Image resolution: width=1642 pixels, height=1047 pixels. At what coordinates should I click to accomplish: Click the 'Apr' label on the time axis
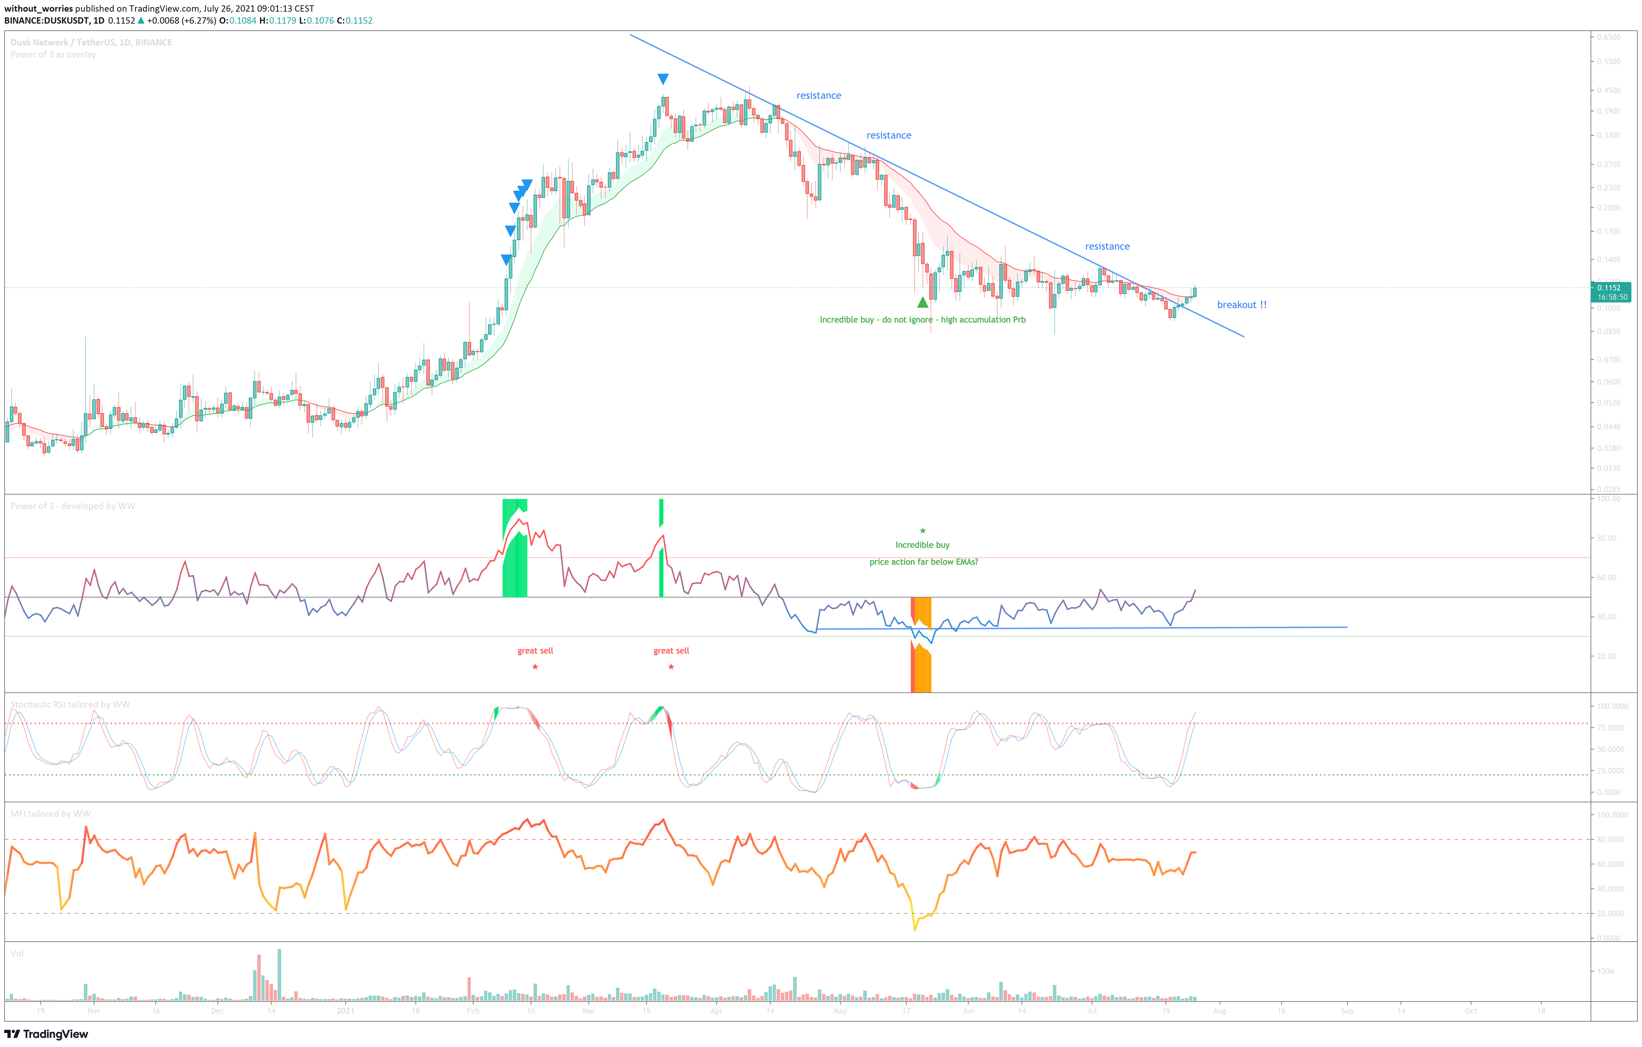coord(716,1011)
